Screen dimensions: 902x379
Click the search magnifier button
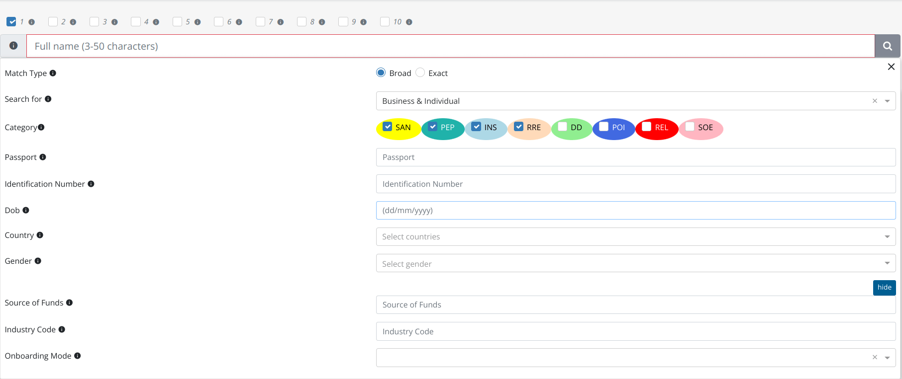click(x=888, y=46)
